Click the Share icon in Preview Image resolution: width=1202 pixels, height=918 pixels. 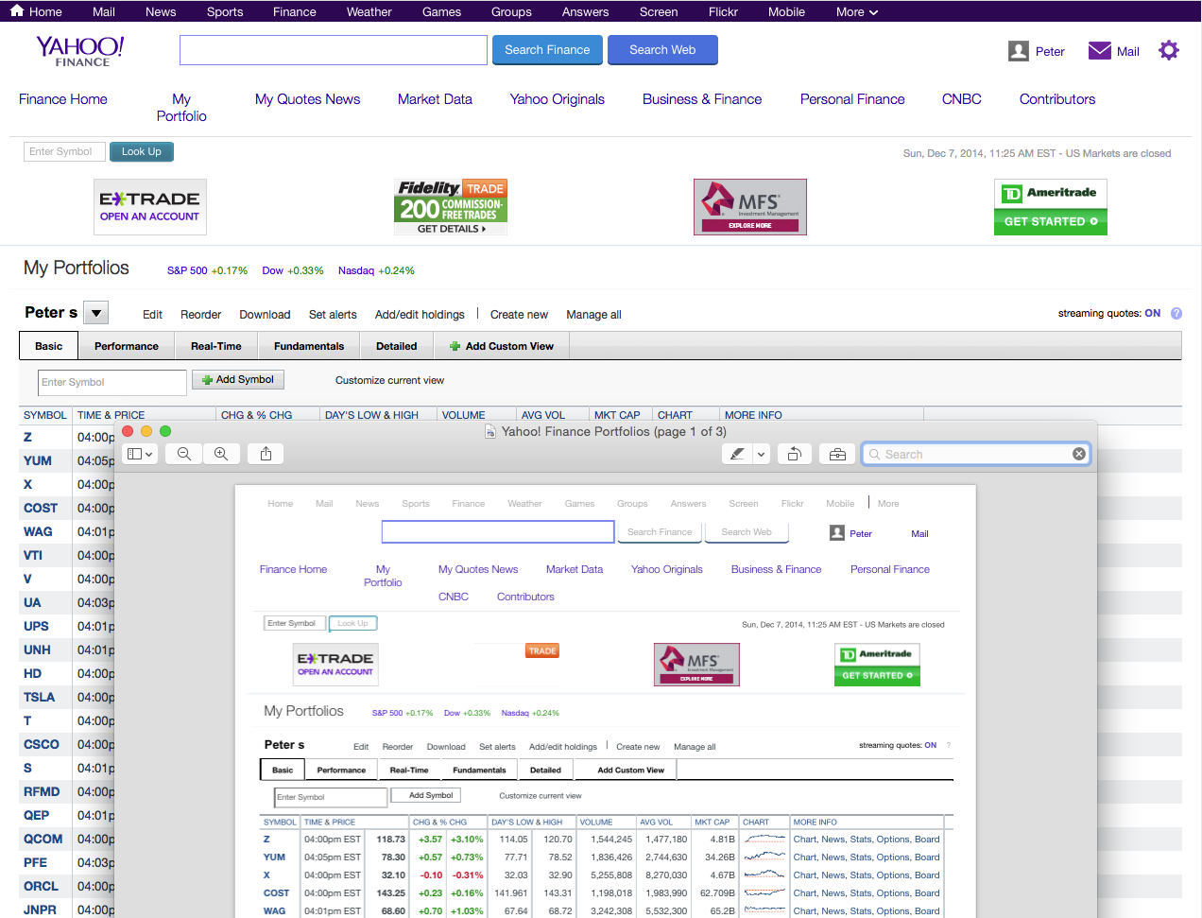pyautogui.click(x=266, y=454)
